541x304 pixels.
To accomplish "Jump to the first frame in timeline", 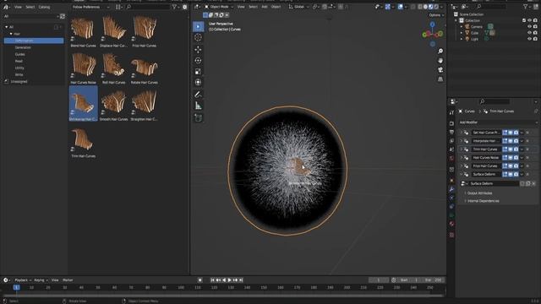I will pyautogui.click(x=212, y=280).
